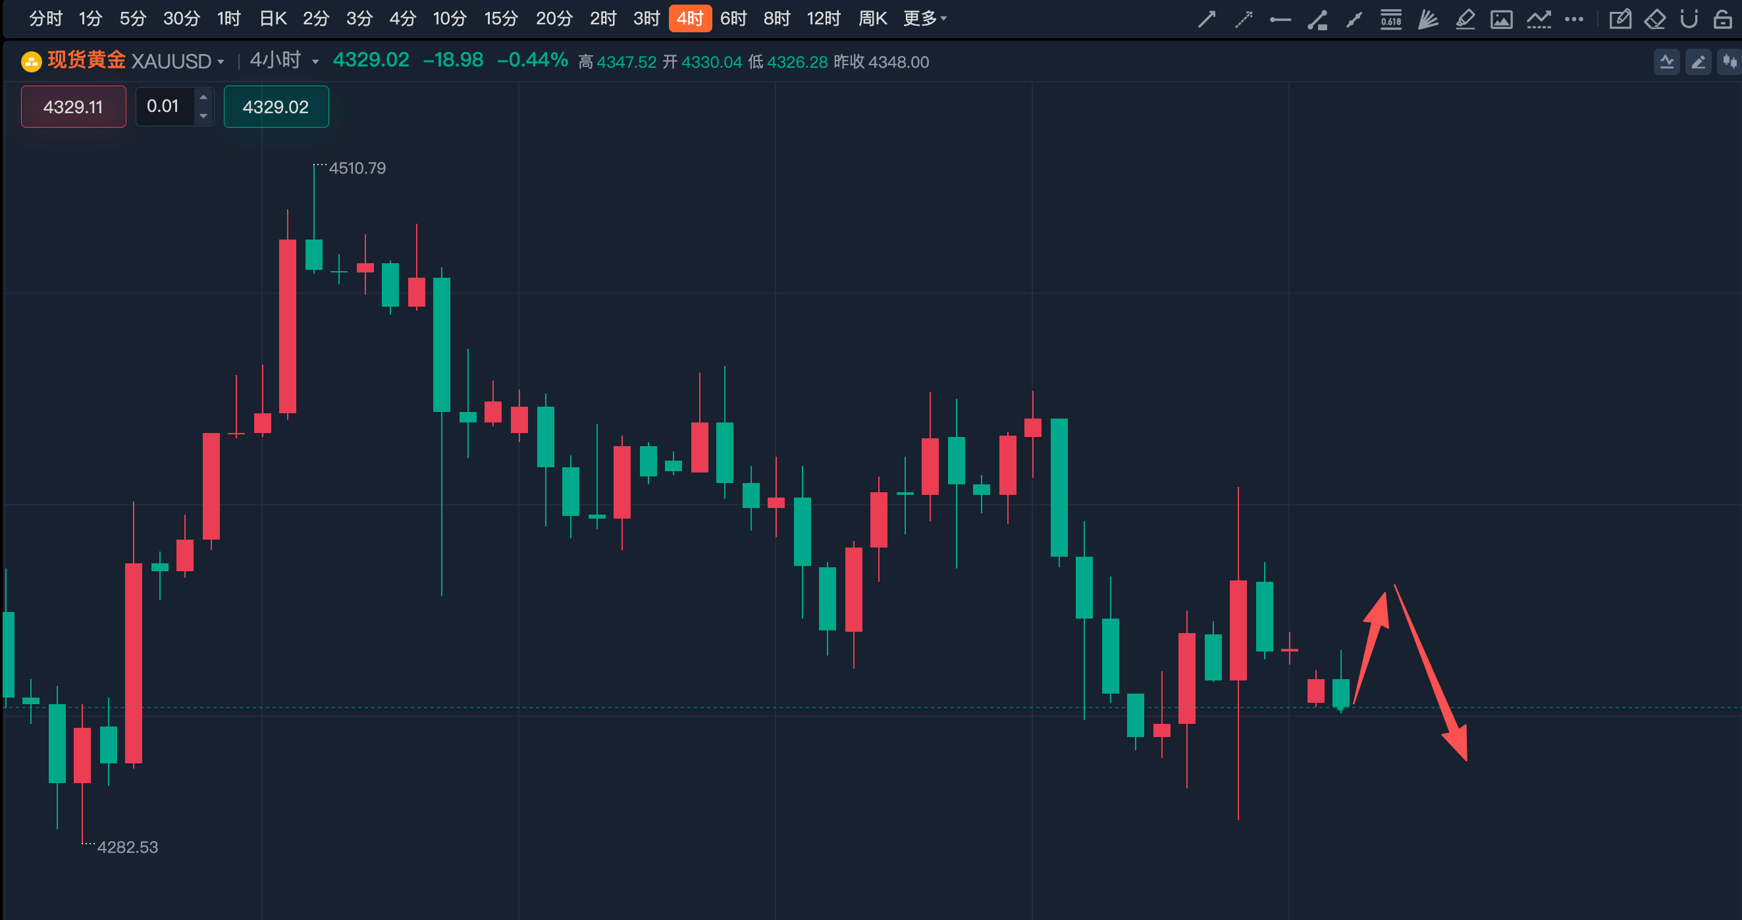The width and height of the screenshot is (1742, 920).
Task: Select the dashed arrow drawing tool
Action: pos(1243,19)
